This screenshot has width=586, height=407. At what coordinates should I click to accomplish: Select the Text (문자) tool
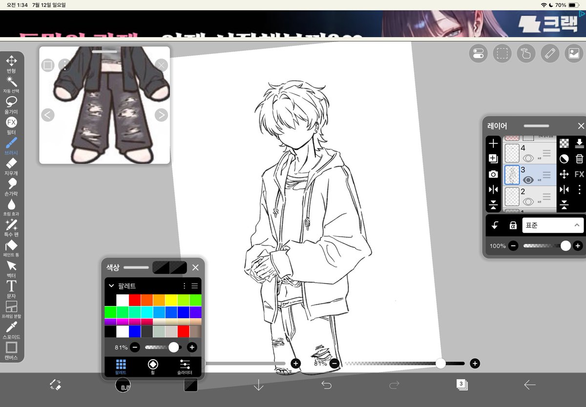(x=11, y=289)
